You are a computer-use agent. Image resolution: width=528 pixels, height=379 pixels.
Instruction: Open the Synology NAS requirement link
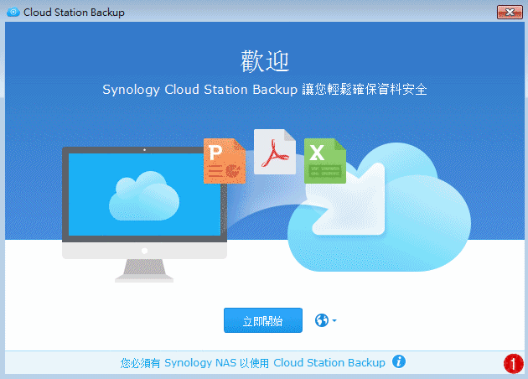[252, 363]
